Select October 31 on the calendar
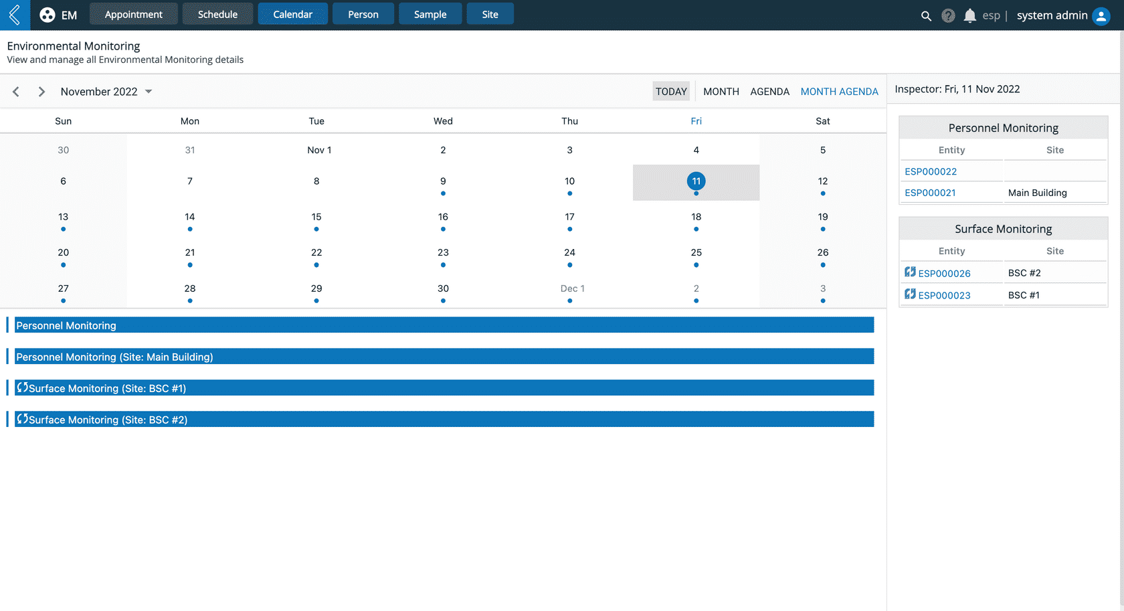Screen dimensions: 1124x611 click(x=190, y=150)
